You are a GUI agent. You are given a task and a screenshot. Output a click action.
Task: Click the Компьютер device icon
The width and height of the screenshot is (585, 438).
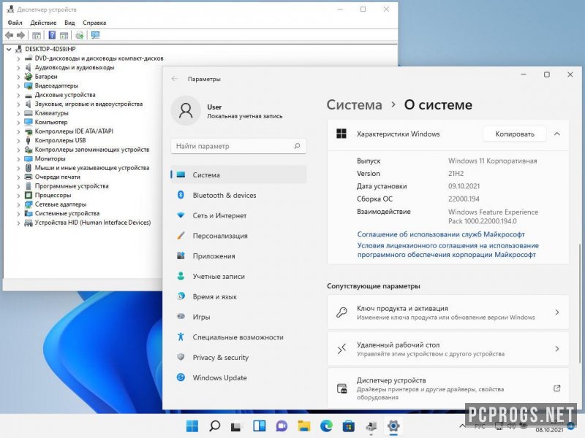[29, 122]
